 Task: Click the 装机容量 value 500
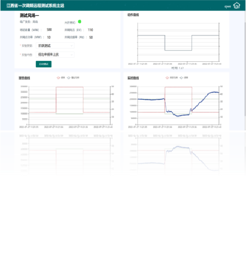[x=49, y=30]
